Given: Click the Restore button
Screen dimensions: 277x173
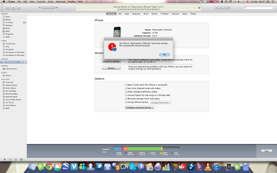Looking at the screenshot, I should point(111,68).
